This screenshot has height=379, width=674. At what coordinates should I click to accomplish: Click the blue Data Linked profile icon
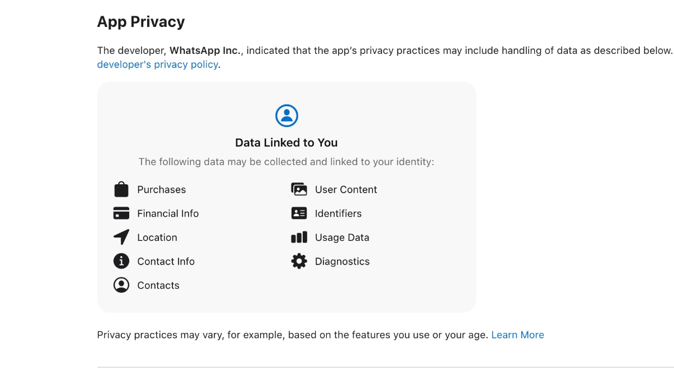click(x=286, y=116)
